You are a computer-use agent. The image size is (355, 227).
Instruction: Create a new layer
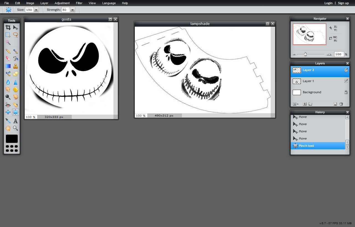(x=335, y=104)
